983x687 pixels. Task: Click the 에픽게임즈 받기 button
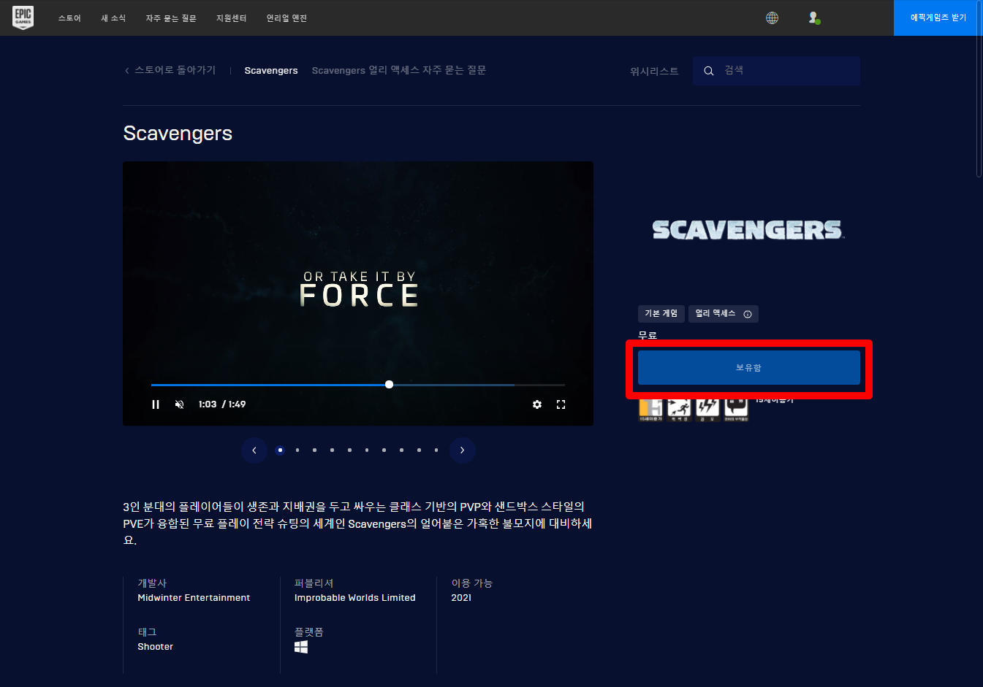pos(938,18)
